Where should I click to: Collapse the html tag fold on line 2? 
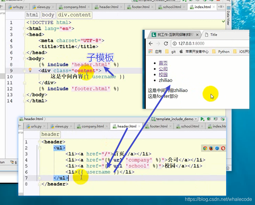click(x=25, y=29)
